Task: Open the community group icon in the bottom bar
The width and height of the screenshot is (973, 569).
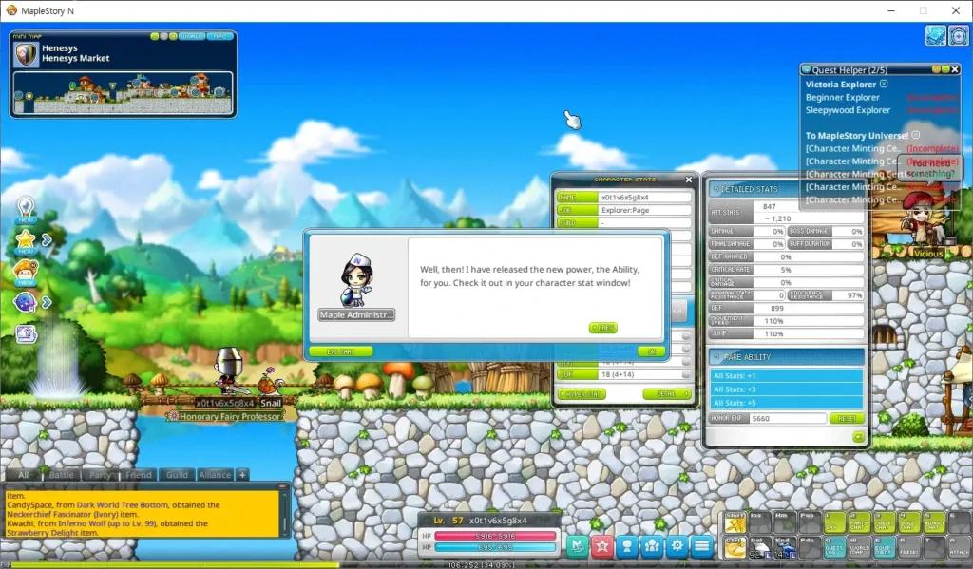Action: click(652, 545)
